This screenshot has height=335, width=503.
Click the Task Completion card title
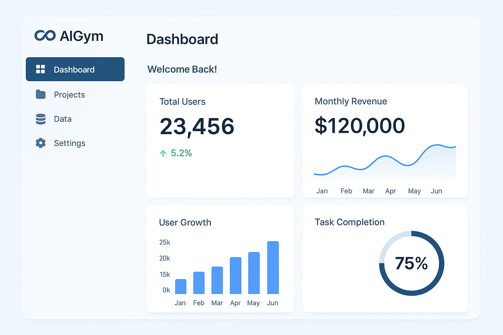(349, 222)
